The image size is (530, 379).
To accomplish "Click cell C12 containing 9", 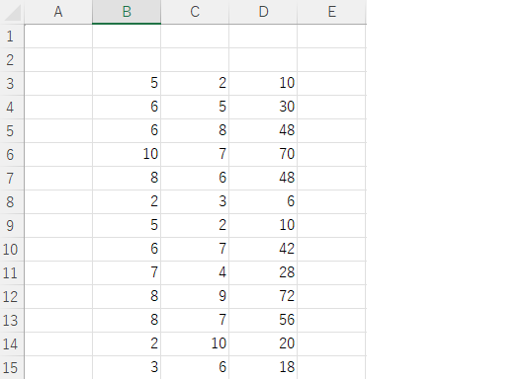I will click(x=195, y=297).
